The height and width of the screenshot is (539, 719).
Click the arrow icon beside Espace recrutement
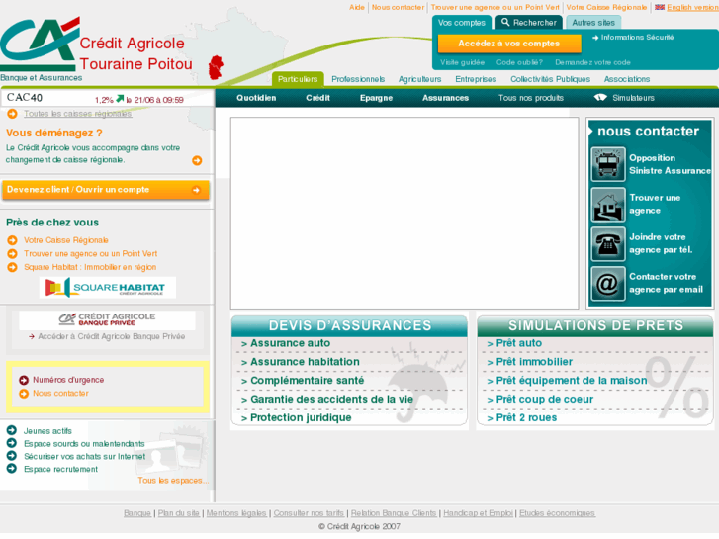(x=12, y=469)
